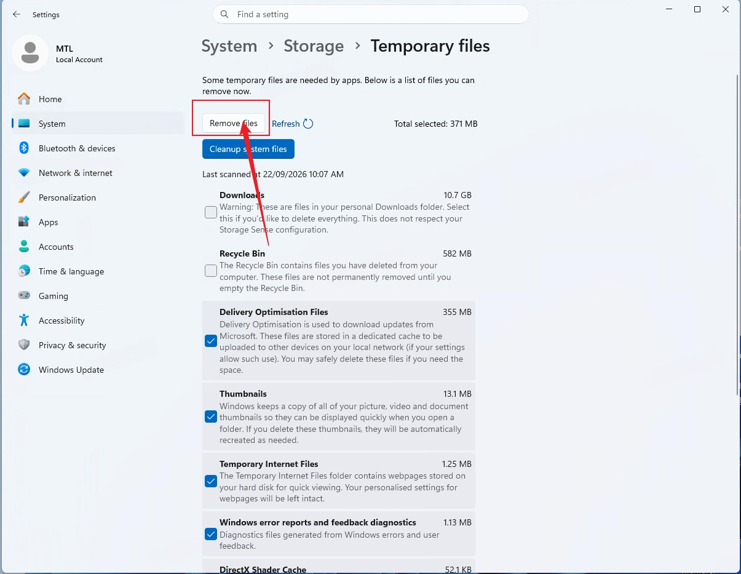Click the Refresh circular arrow icon
Image resolution: width=741 pixels, height=574 pixels.
click(x=308, y=124)
